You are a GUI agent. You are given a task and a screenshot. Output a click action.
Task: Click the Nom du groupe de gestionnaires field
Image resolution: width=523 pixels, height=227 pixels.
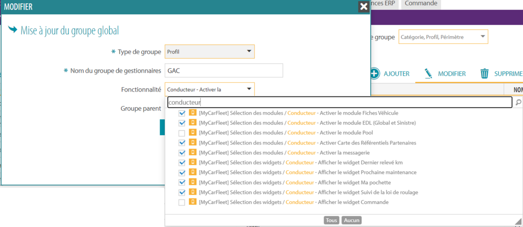224,71
